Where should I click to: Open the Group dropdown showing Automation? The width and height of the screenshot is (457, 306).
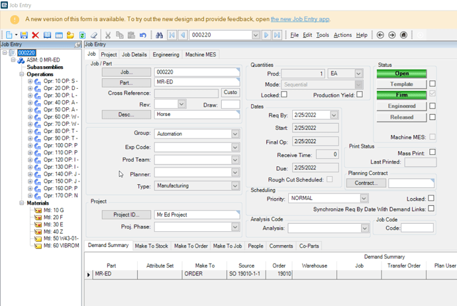pyautogui.click(x=235, y=134)
